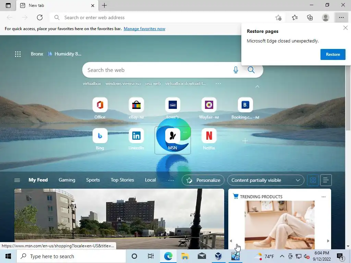Show more recent searches ellipsis
The image size is (351, 263).
pos(218,84)
